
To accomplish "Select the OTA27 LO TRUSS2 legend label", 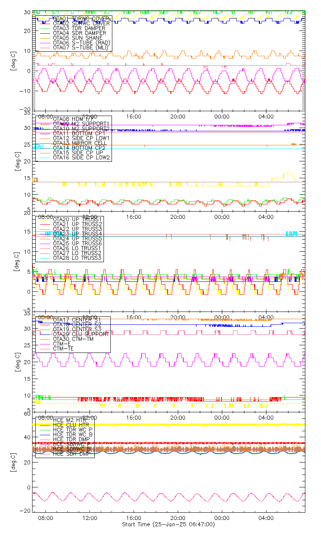I will pyautogui.click(x=77, y=253).
